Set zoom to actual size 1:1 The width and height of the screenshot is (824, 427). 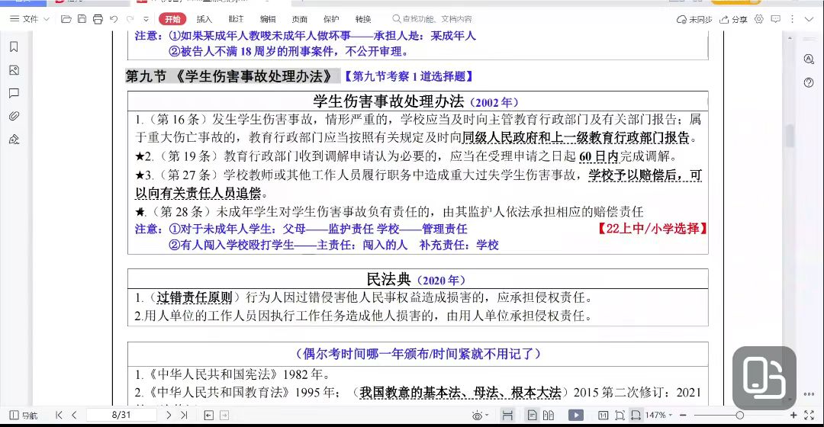coord(604,416)
